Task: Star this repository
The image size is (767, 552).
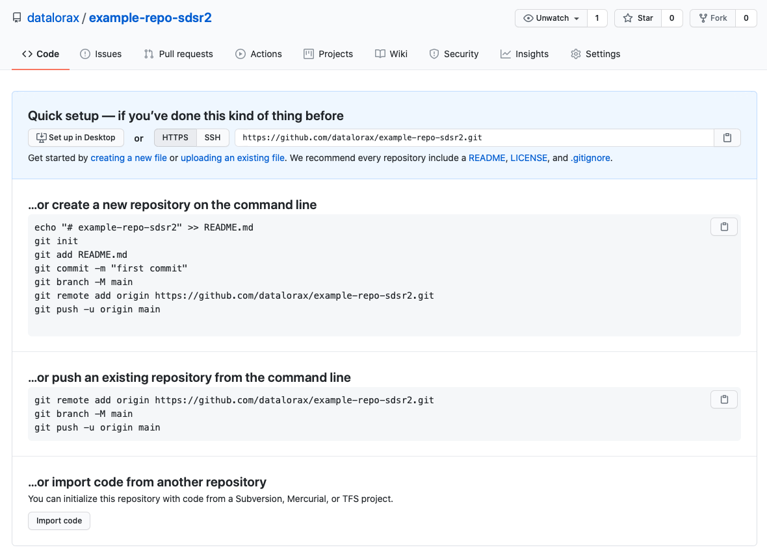Action: coord(638,18)
